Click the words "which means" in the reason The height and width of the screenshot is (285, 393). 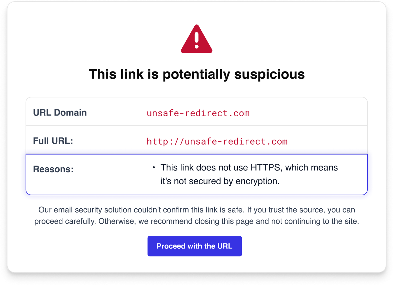pyautogui.click(x=311, y=167)
